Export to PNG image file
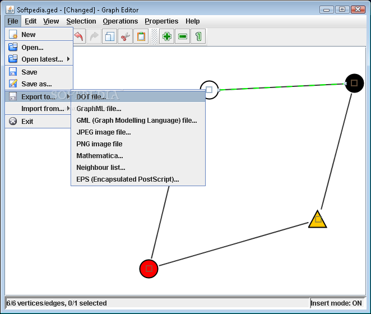Image resolution: width=371 pixels, height=314 pixels. tap(138, 144)
